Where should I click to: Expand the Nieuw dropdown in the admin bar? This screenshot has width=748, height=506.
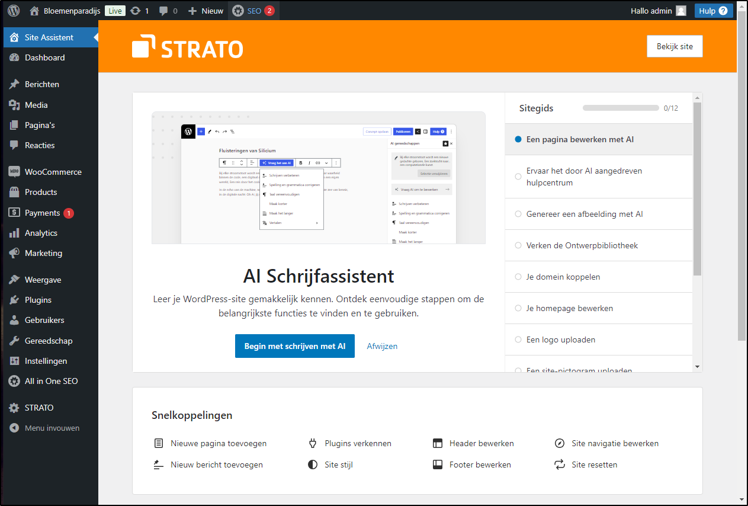(x=204, y=10)
